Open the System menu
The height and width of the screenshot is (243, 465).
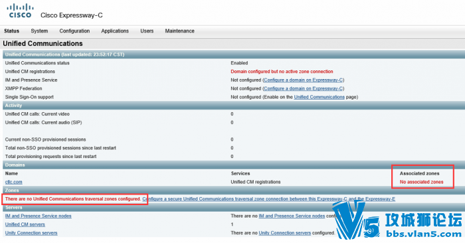pyautogui.click(x=39, y=31)
